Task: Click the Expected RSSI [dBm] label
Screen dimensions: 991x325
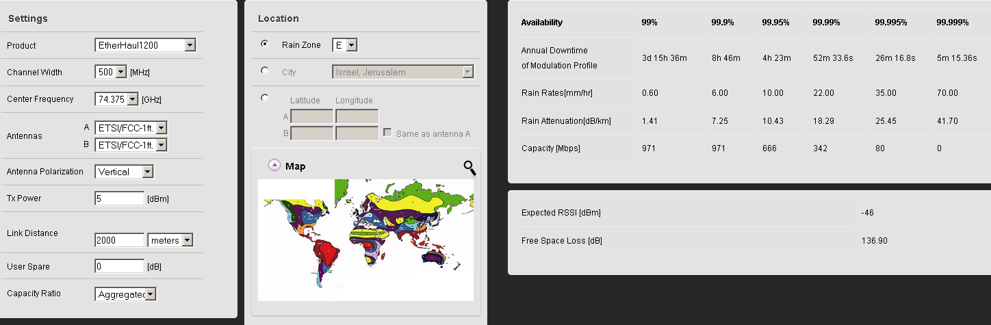Action: tap(561, 213)
